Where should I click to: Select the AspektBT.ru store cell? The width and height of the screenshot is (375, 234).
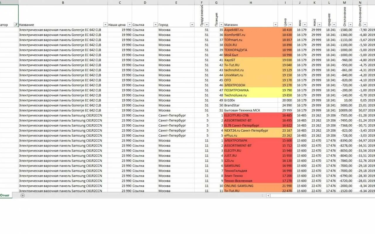[x=251, y=30]
